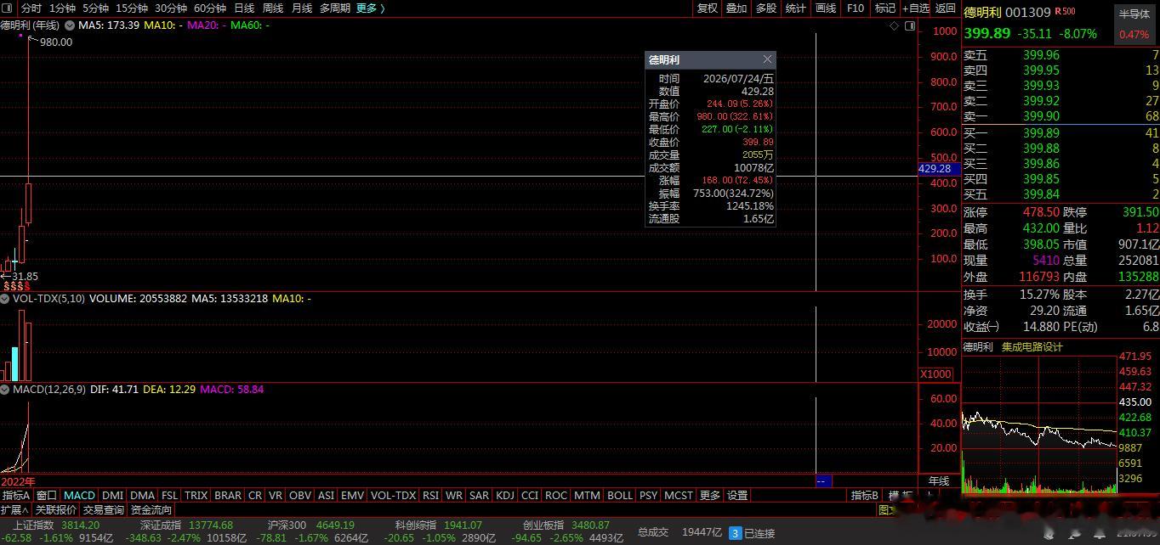
Task: Click the 复权 toolbar button
Action: pos(708,8)
